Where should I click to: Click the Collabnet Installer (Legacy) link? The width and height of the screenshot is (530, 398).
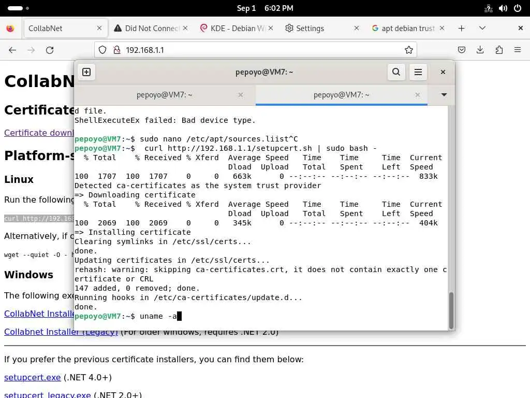(61, 332)
